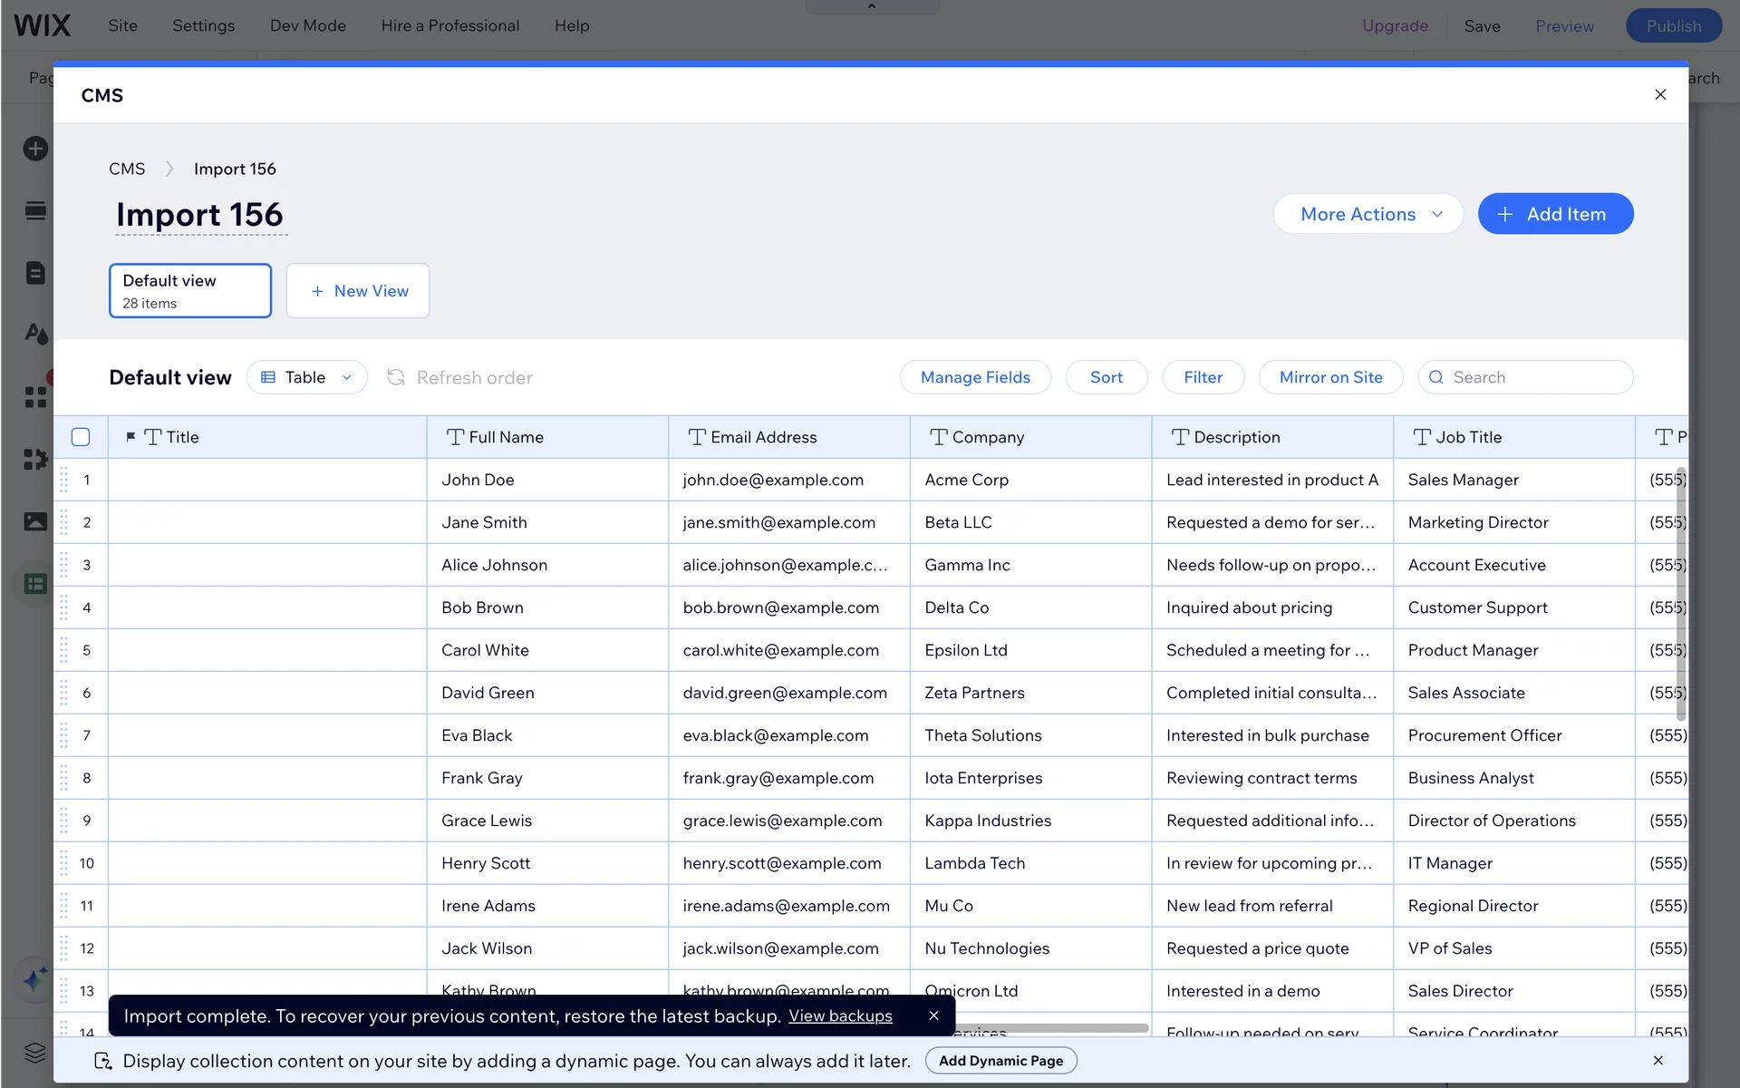Image resolution: width=1740 pixels, height=1088 pixels.
Task: Click the Add Item button
Action: [1555, 214]
